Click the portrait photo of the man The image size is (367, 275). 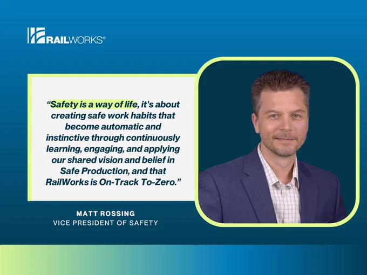pyautogui.click(x=277, y=142)
